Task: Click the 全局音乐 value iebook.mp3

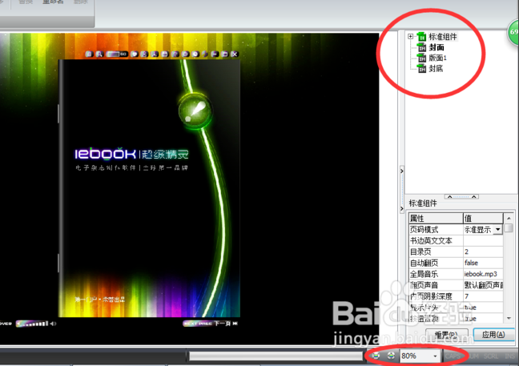Action: 483,274
